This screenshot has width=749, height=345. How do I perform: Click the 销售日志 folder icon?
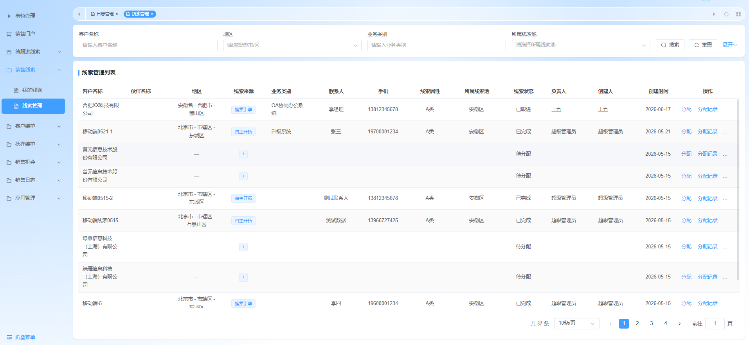9,180
